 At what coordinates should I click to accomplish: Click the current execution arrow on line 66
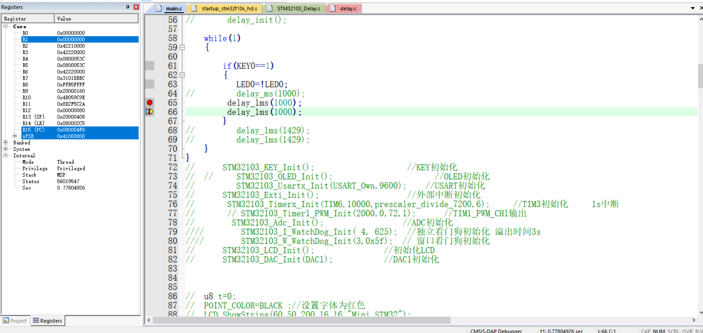(x=149, y=112)
